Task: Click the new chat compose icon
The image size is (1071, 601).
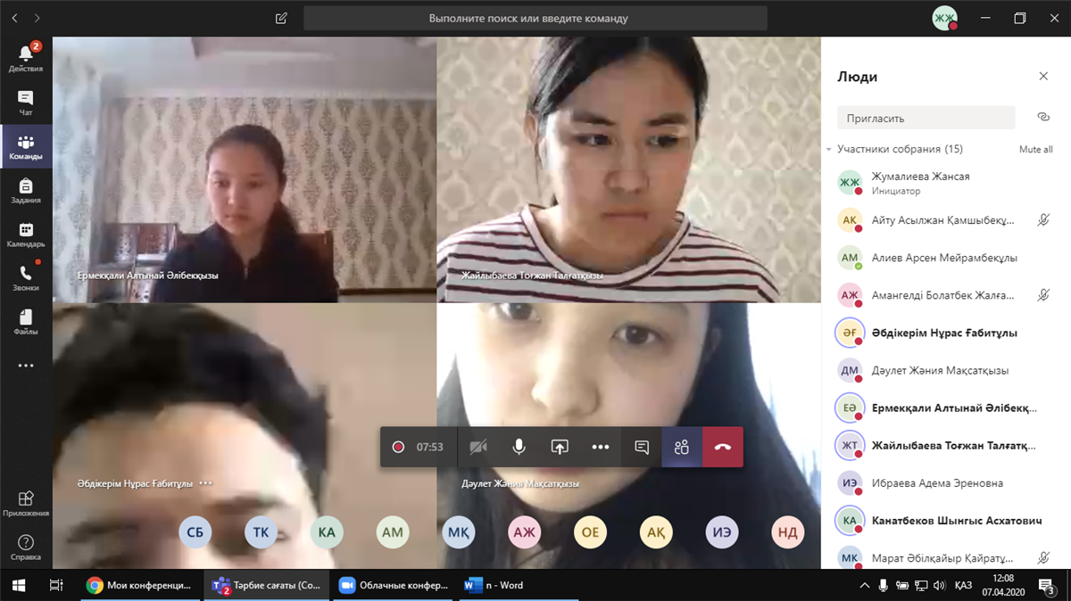Action: (282, 18)
